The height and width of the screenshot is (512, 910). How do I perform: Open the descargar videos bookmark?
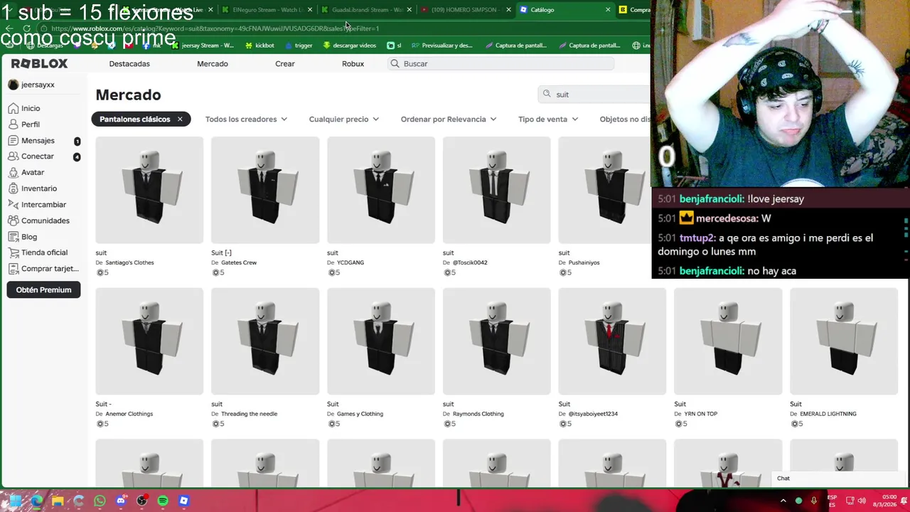pyautogui.click(x=349, y=46)
